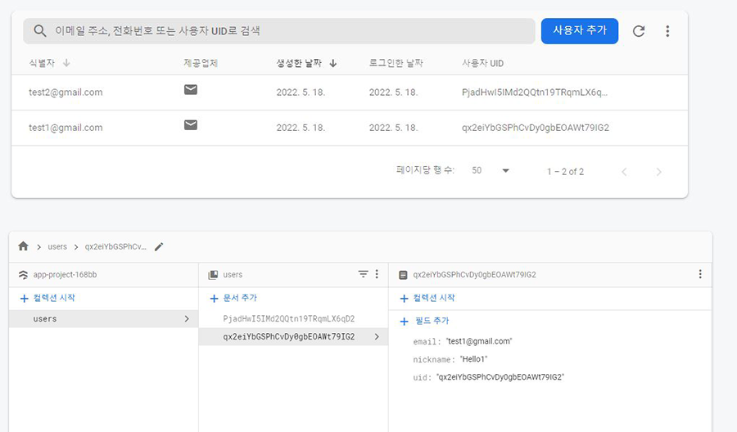Edit the Firestore path pencil icon
Image resolution: width=737 pixels, height=432 pixels.
point(159,246)
